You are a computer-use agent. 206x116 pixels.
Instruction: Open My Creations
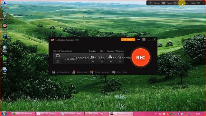point(61,72)
